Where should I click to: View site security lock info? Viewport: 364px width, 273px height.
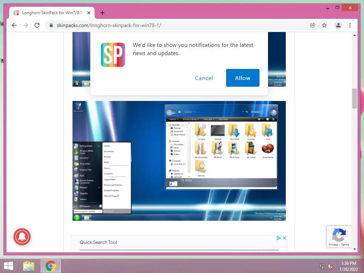[x=51, y=25]
